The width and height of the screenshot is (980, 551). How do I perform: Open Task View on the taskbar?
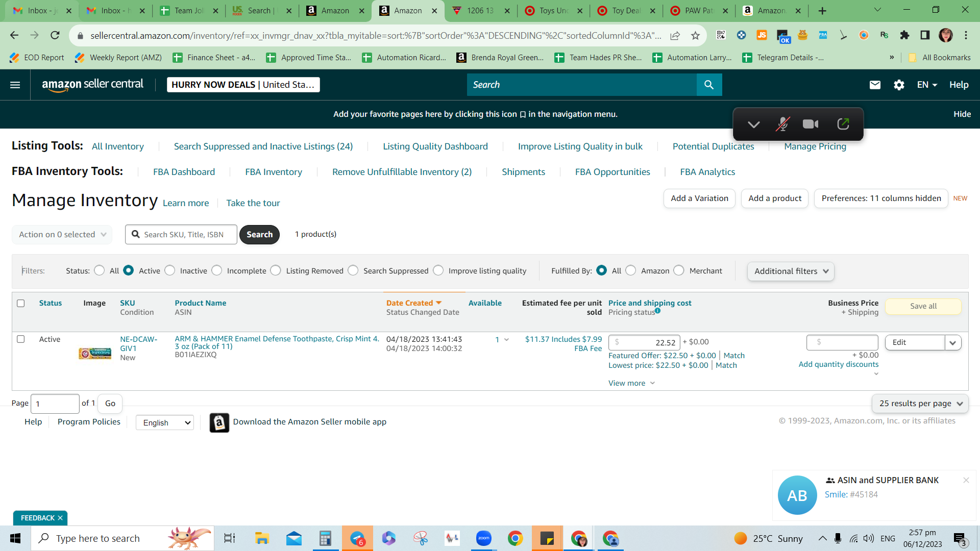[x=230, y=538]
